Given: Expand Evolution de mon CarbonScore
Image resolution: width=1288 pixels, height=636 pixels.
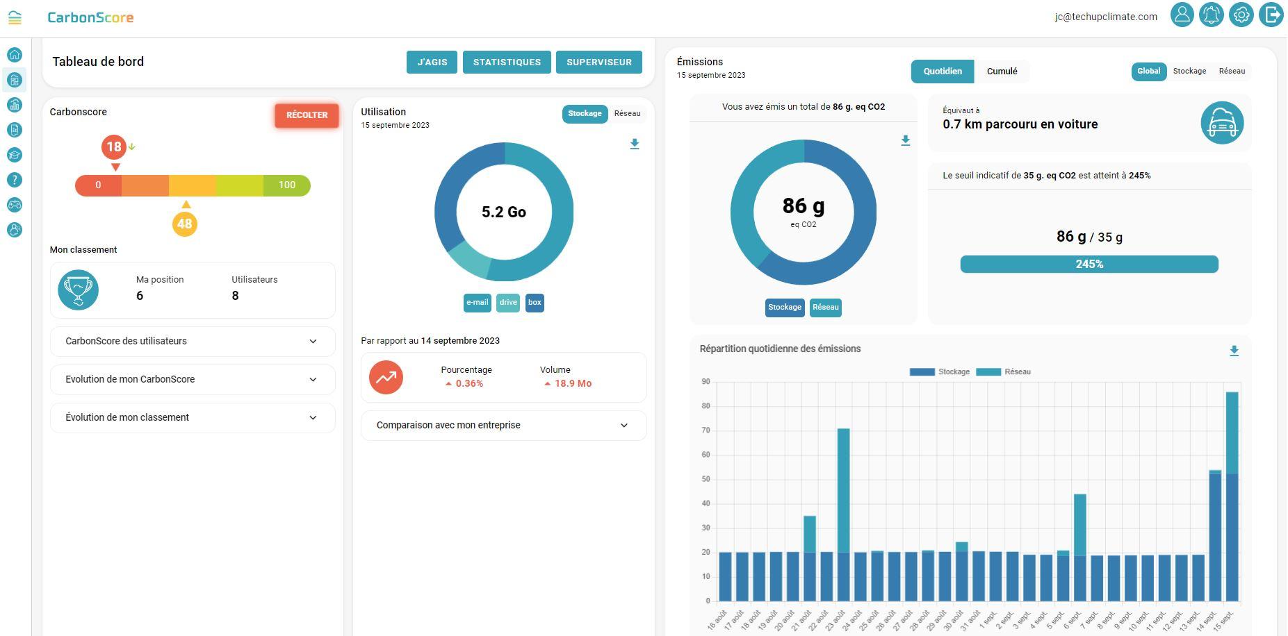Looking at the screenshot, I should click(x=193, y=380).
